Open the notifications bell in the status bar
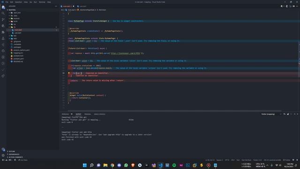 click(297, 160)
